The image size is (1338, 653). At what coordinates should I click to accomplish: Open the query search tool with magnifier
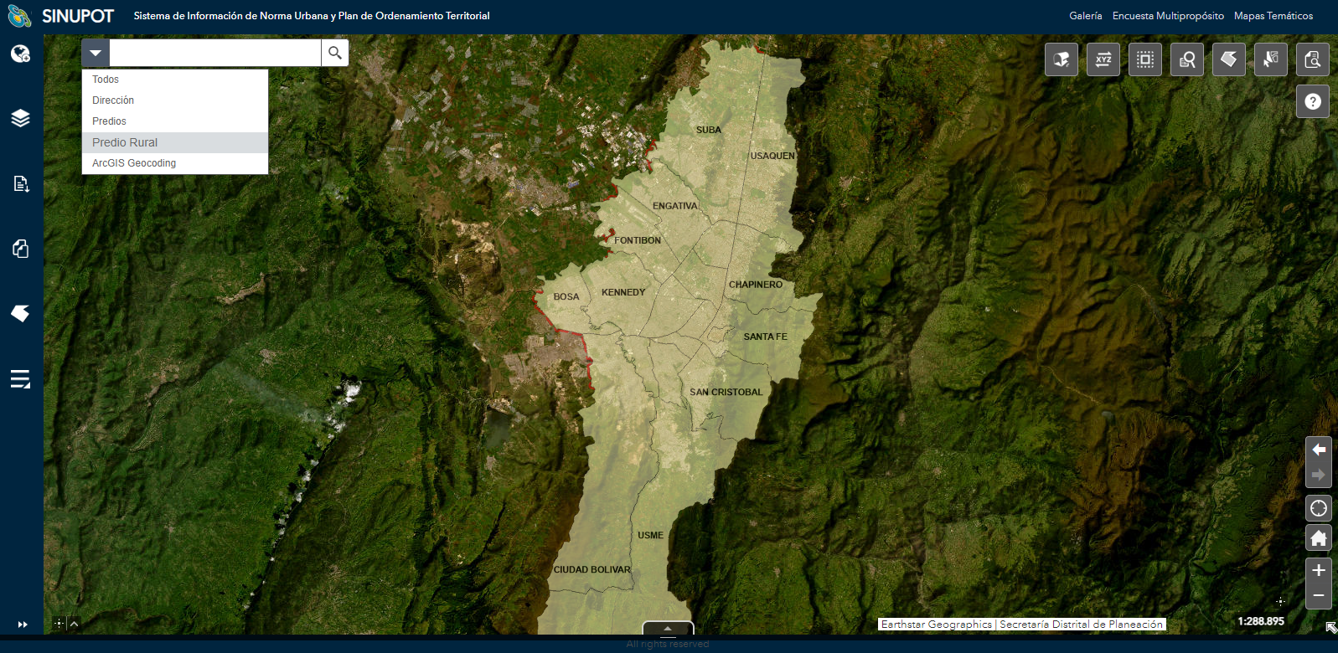pyautogui.click(x=1187, y=59)
